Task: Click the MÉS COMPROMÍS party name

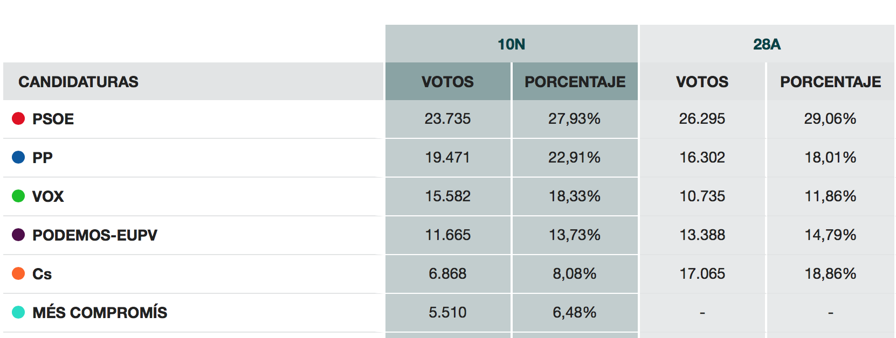Action: [100, 313]
